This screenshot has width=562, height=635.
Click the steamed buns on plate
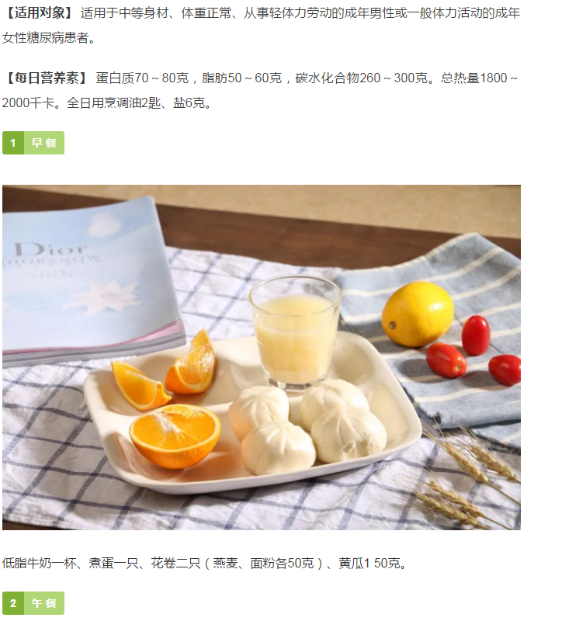click(307, 427)
